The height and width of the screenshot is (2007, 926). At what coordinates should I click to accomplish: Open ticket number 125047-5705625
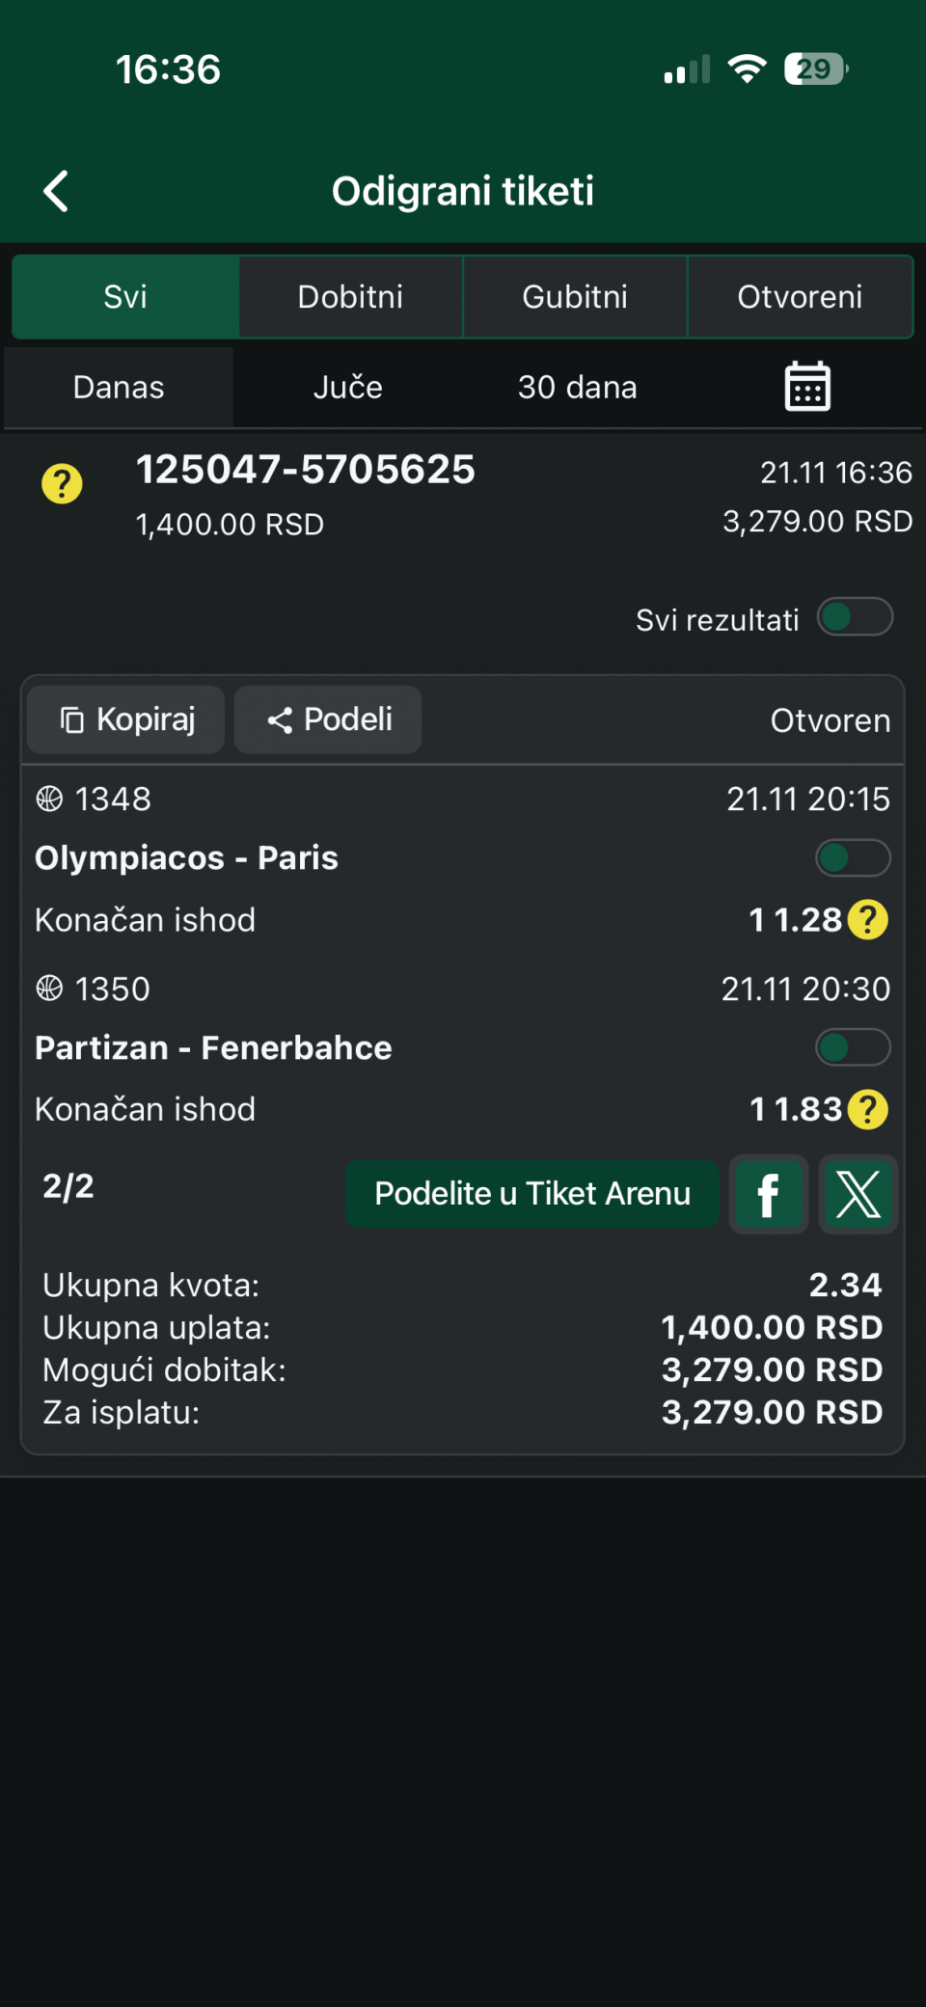(x=306, y=471)
